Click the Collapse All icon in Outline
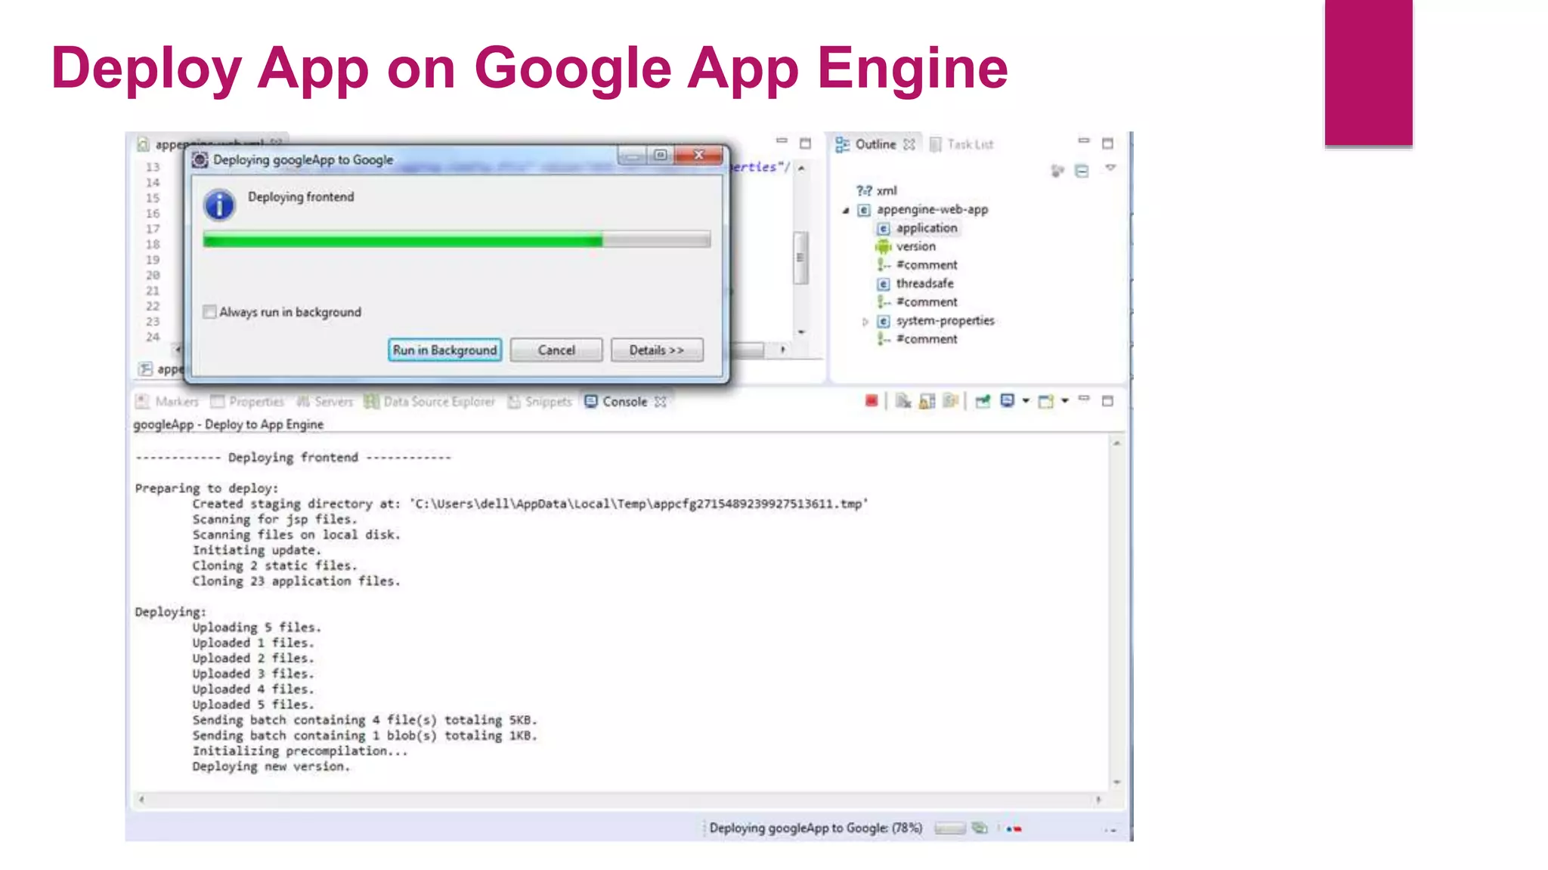This screenshot has width=1548, height=870. pyautogui.click(x=1082, y=171)
